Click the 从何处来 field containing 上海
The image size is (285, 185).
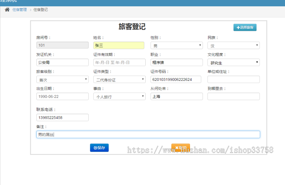(176, 96)
